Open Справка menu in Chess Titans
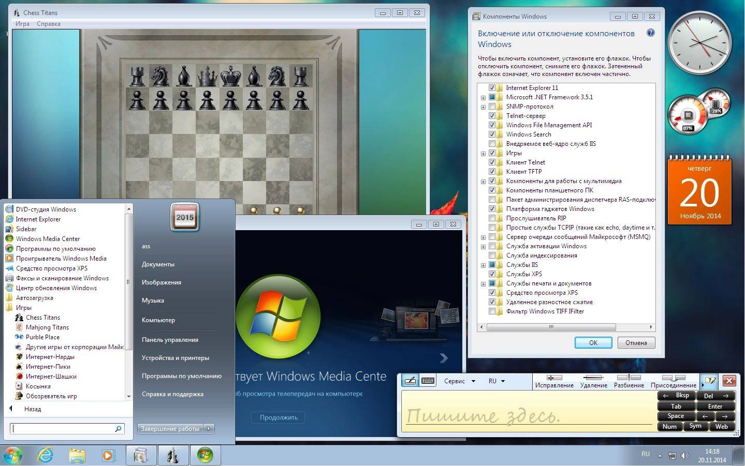Viewport: 745px width, 466px height. (49, 24)
